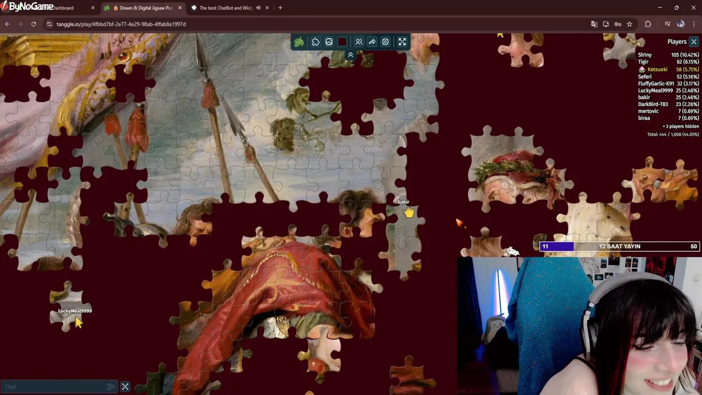Open the puzzle settings gear

click(x=386, y=42)
